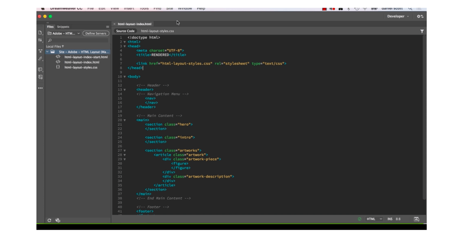Collapse the body tag on line 10
The width and height of the screenshot is (464, 238).
(x=124, y=77)
